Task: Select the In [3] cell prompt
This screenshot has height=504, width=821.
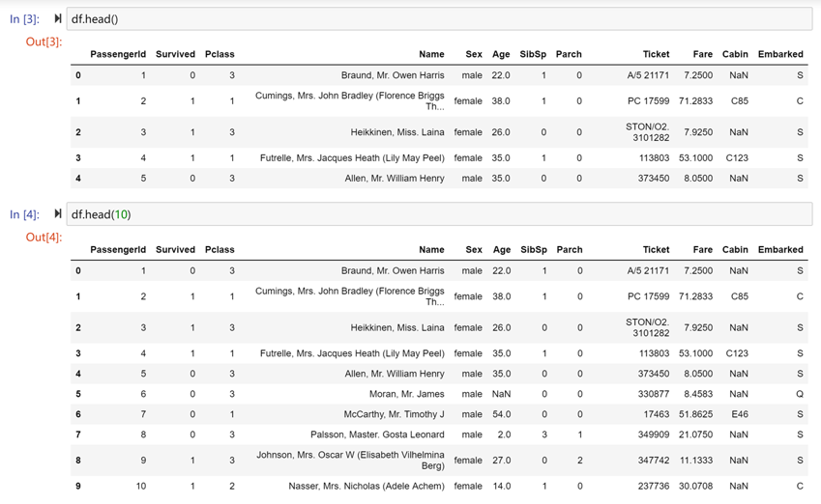Action: coord(24,19)
